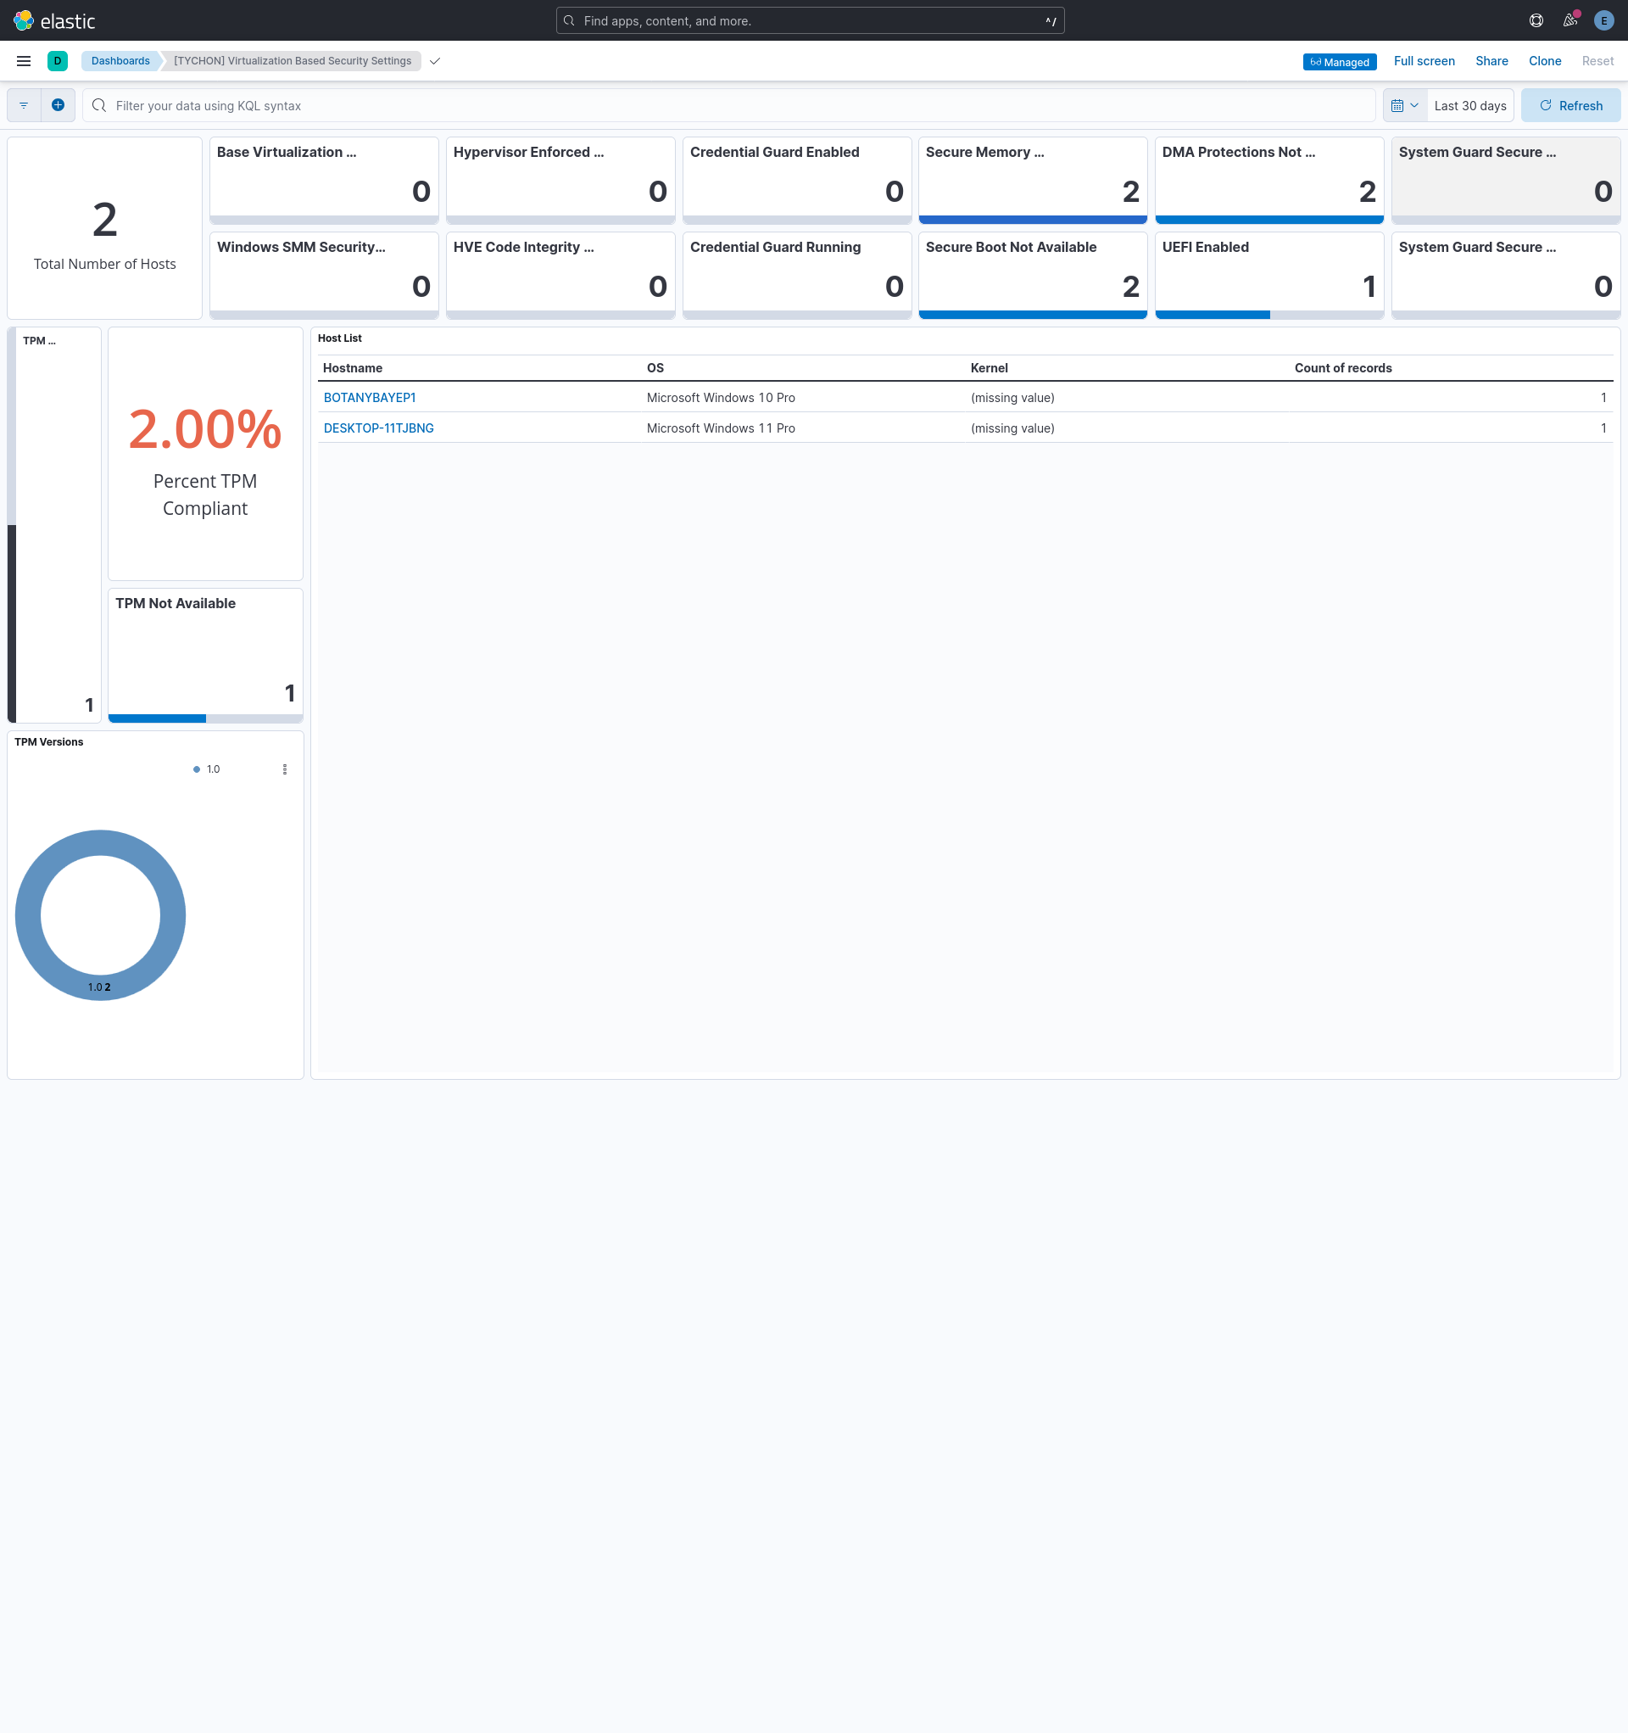Focus the Find apps search box
Screen dimensions: 1628x1733
click(810, 20)
